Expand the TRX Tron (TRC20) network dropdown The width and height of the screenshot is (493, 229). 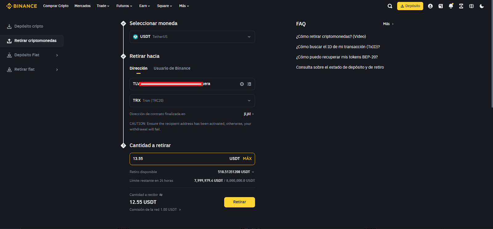(x=192, y=101)
